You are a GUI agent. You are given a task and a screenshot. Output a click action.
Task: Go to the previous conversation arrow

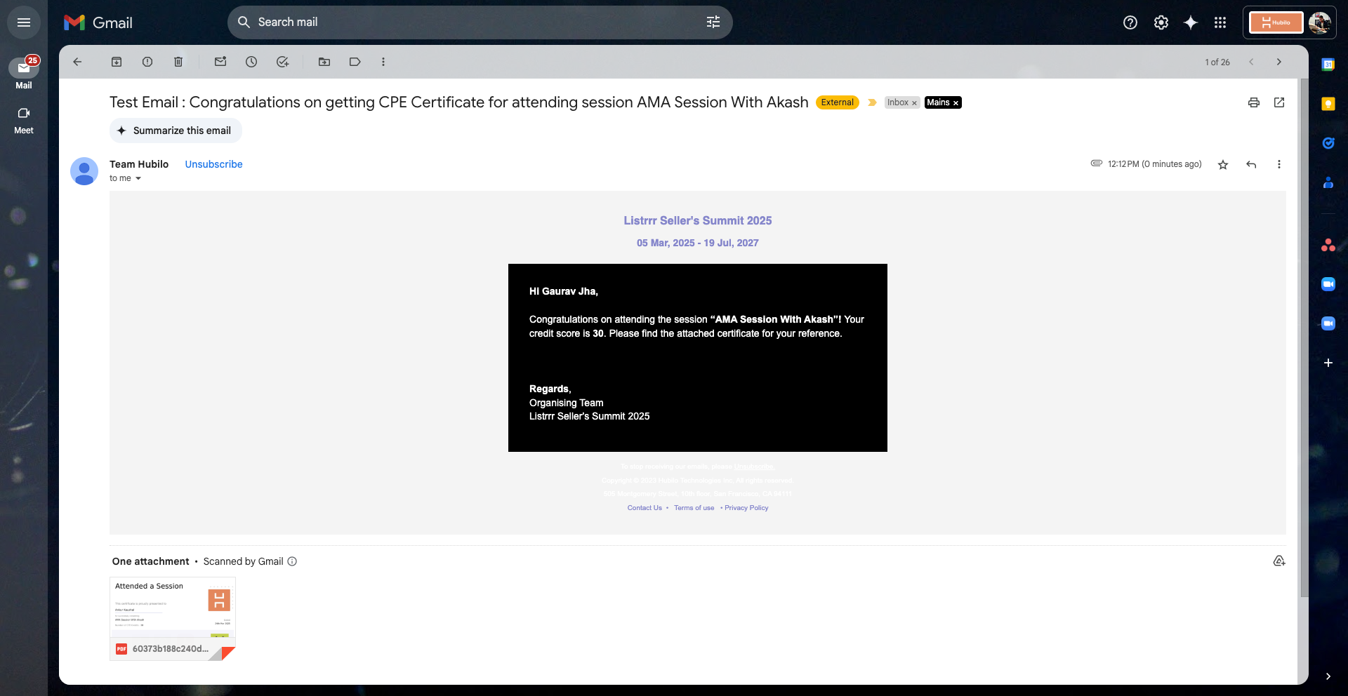click(1251, 62)
